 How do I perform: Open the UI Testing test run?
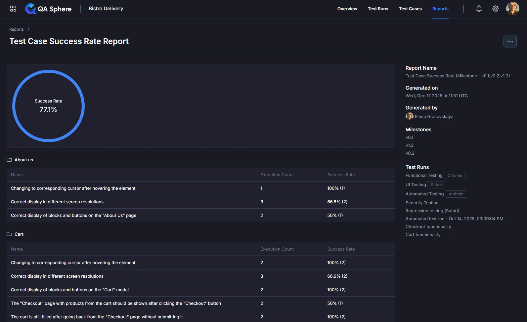pos(416,185)
